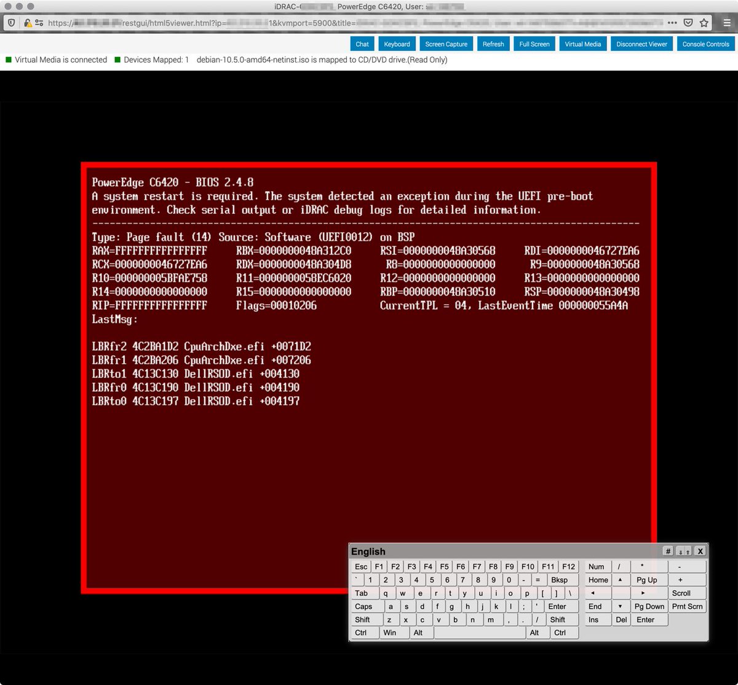This screenshot has height=685, width=738.
Task: Click the backtick key on virtual keyboard
Action: click(x=357, y=580)
